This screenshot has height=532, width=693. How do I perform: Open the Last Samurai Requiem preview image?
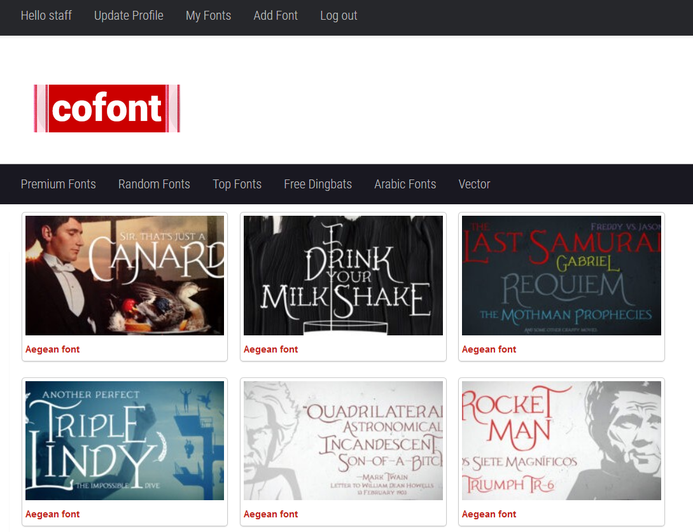(561, 275)
